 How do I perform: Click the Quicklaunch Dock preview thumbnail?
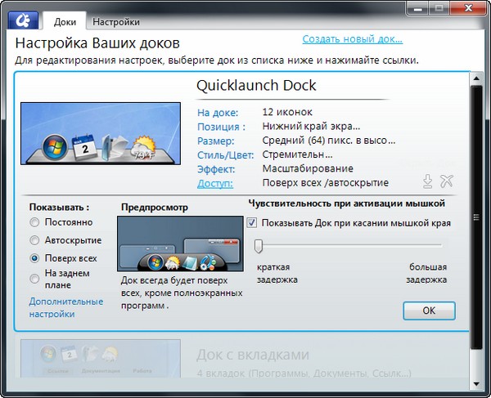coord(101,133)
